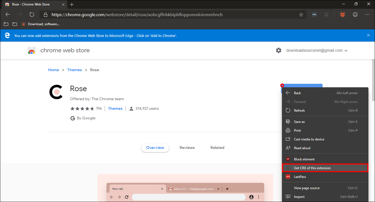The width and height of the screenshot is (375, 202).
Task: Open the second favorites bar folder
Action: [15, 24]
